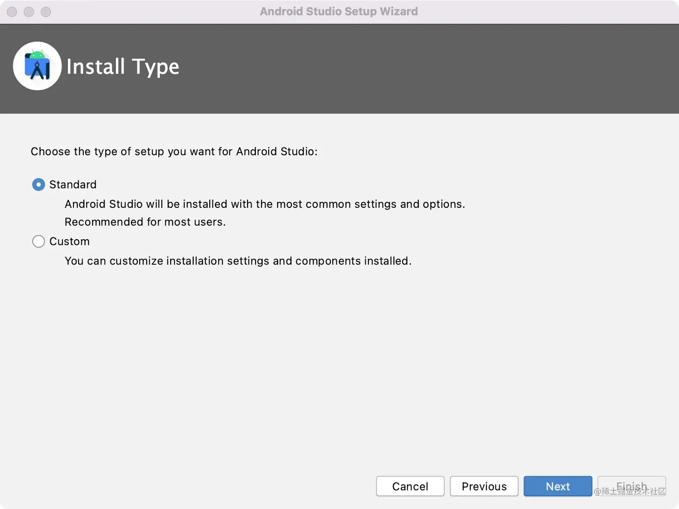Close the Setup Wizard window
Viewport: 679px width, 509px height.
12,12
